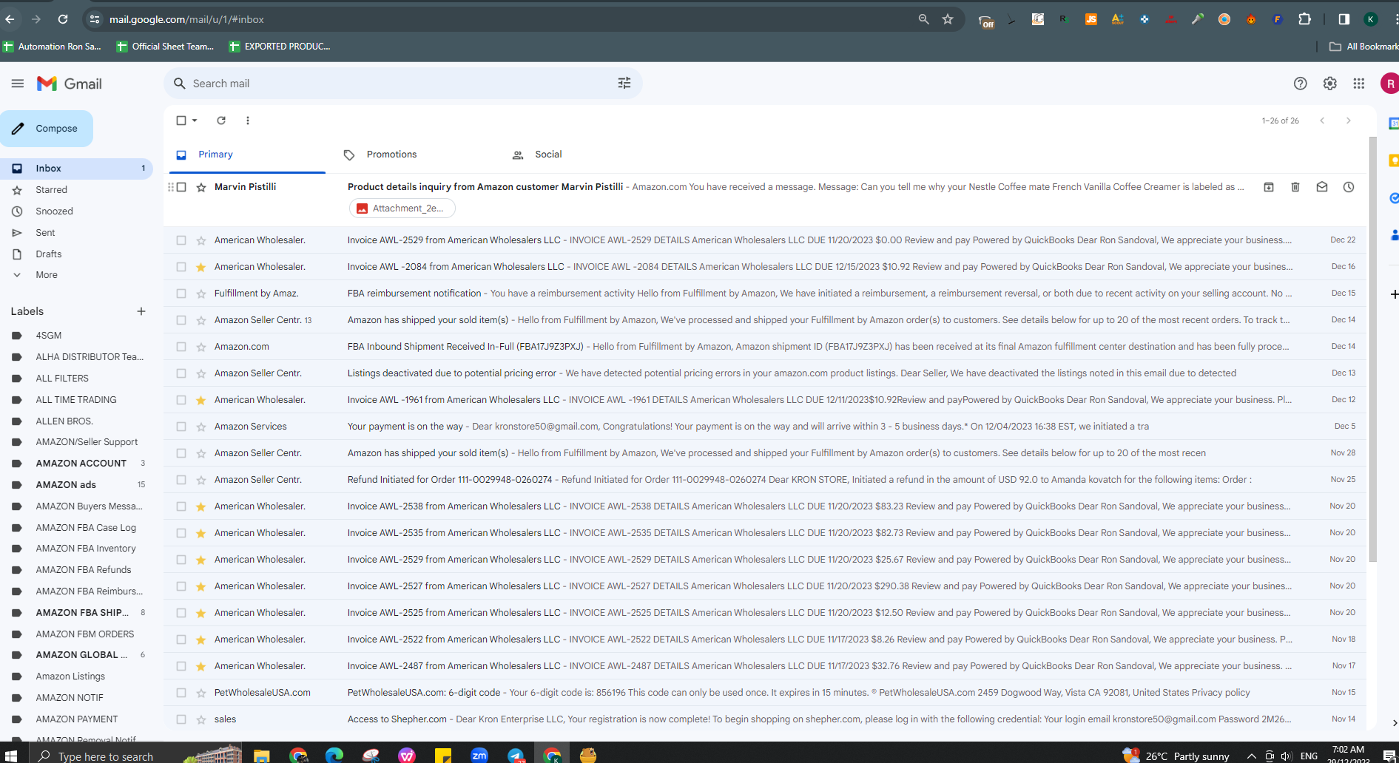
Task: Open Telegram from taskbar
Action: click(x=516, y=756)
